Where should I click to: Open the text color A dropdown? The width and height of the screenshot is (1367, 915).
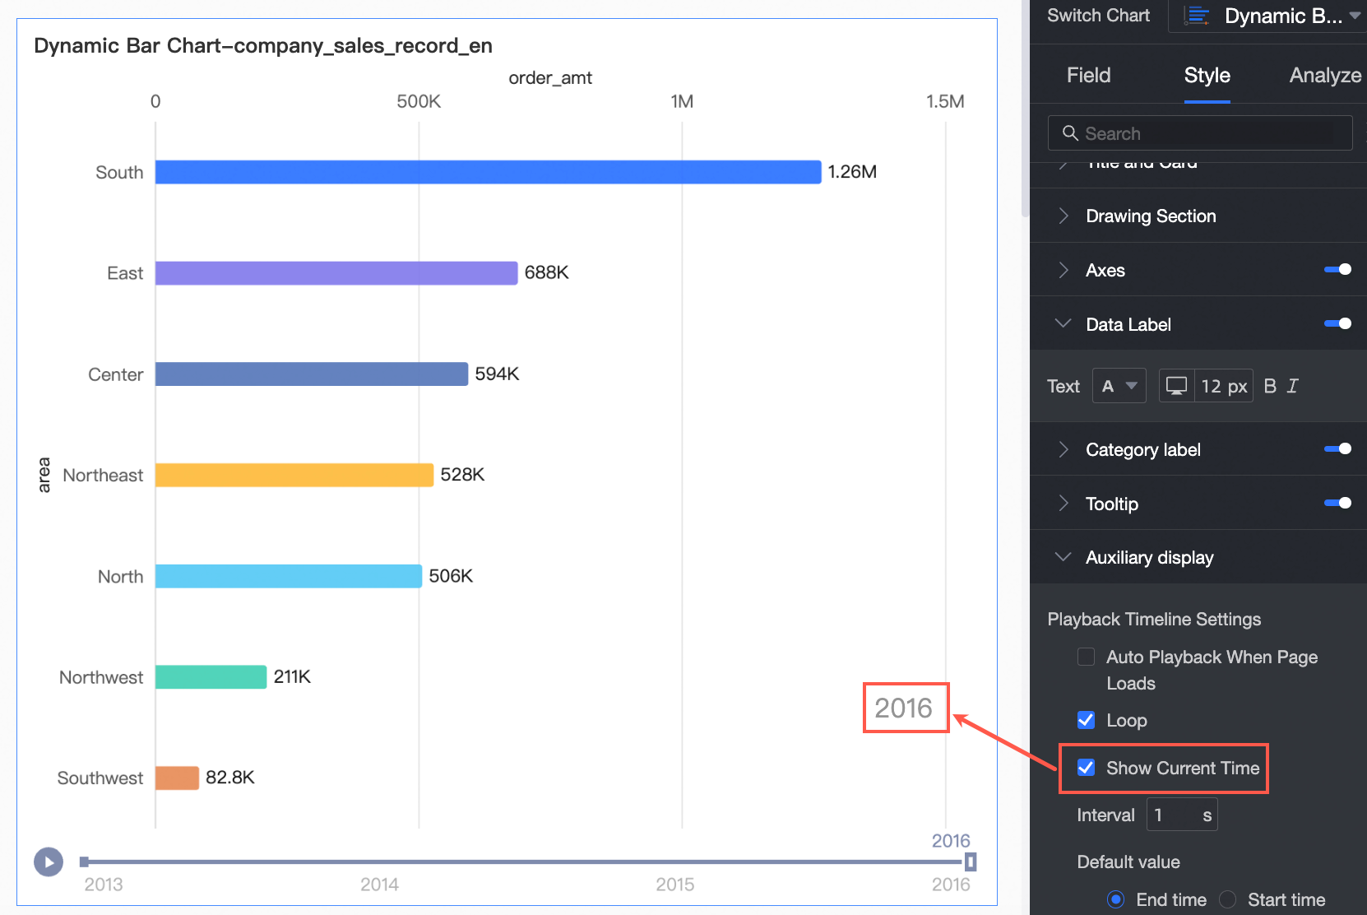pos(1119,386)
